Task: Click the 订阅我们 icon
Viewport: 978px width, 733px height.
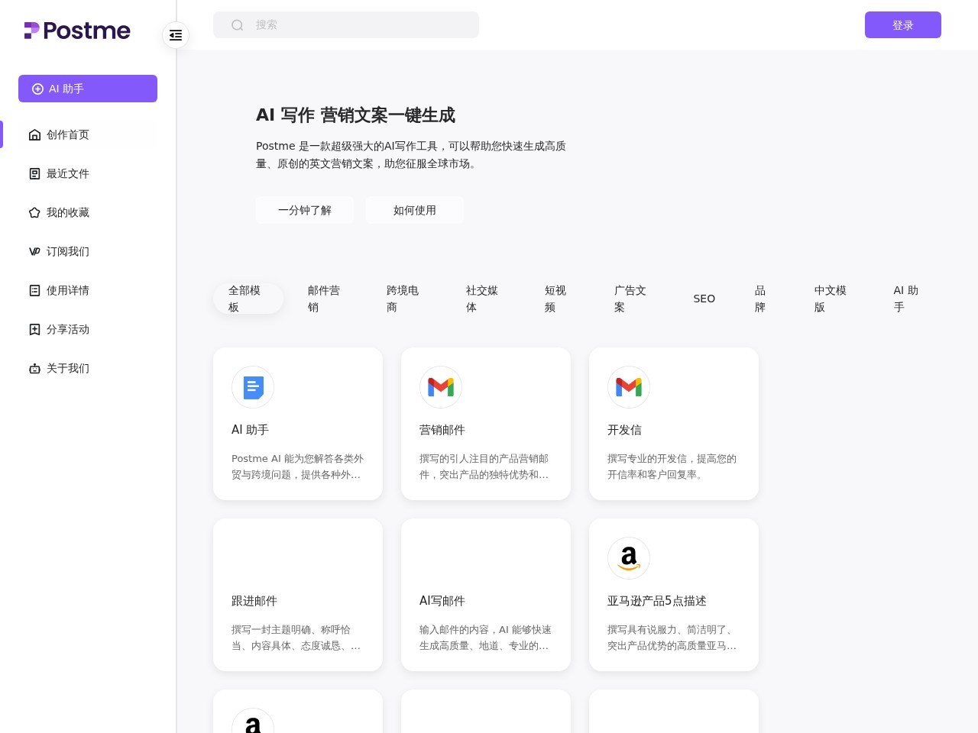Action: tap(34, 251)
